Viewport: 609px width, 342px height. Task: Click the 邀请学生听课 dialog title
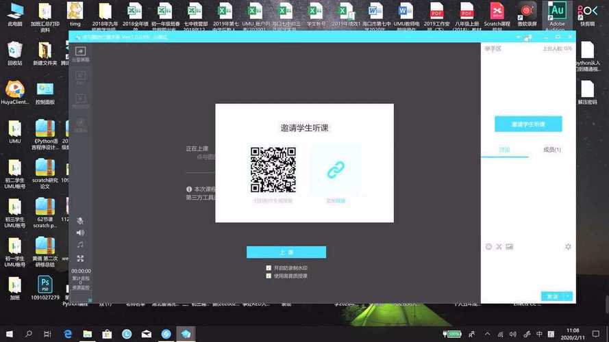pyautogui.click(x=304, y=128)
